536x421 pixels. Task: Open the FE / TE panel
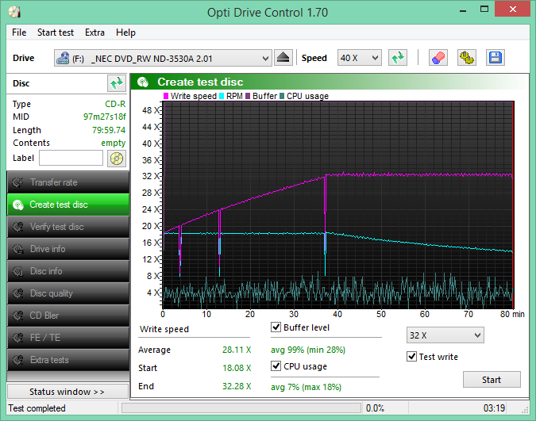[x=68, y=338]
